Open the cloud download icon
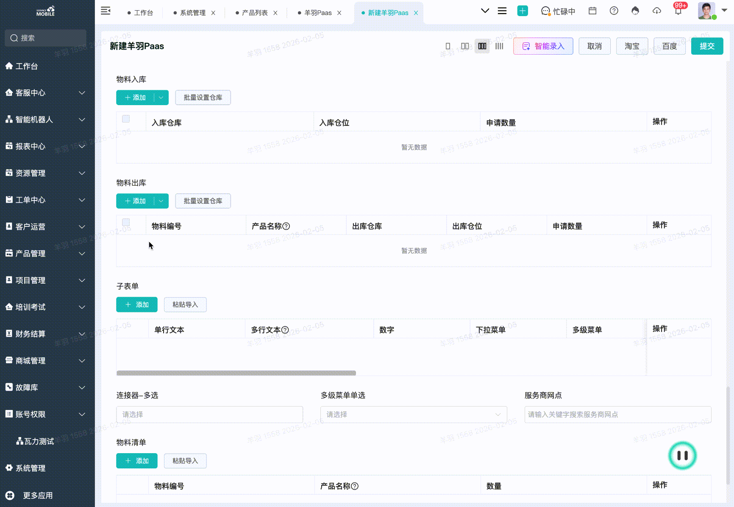 (x=657, y=11)
